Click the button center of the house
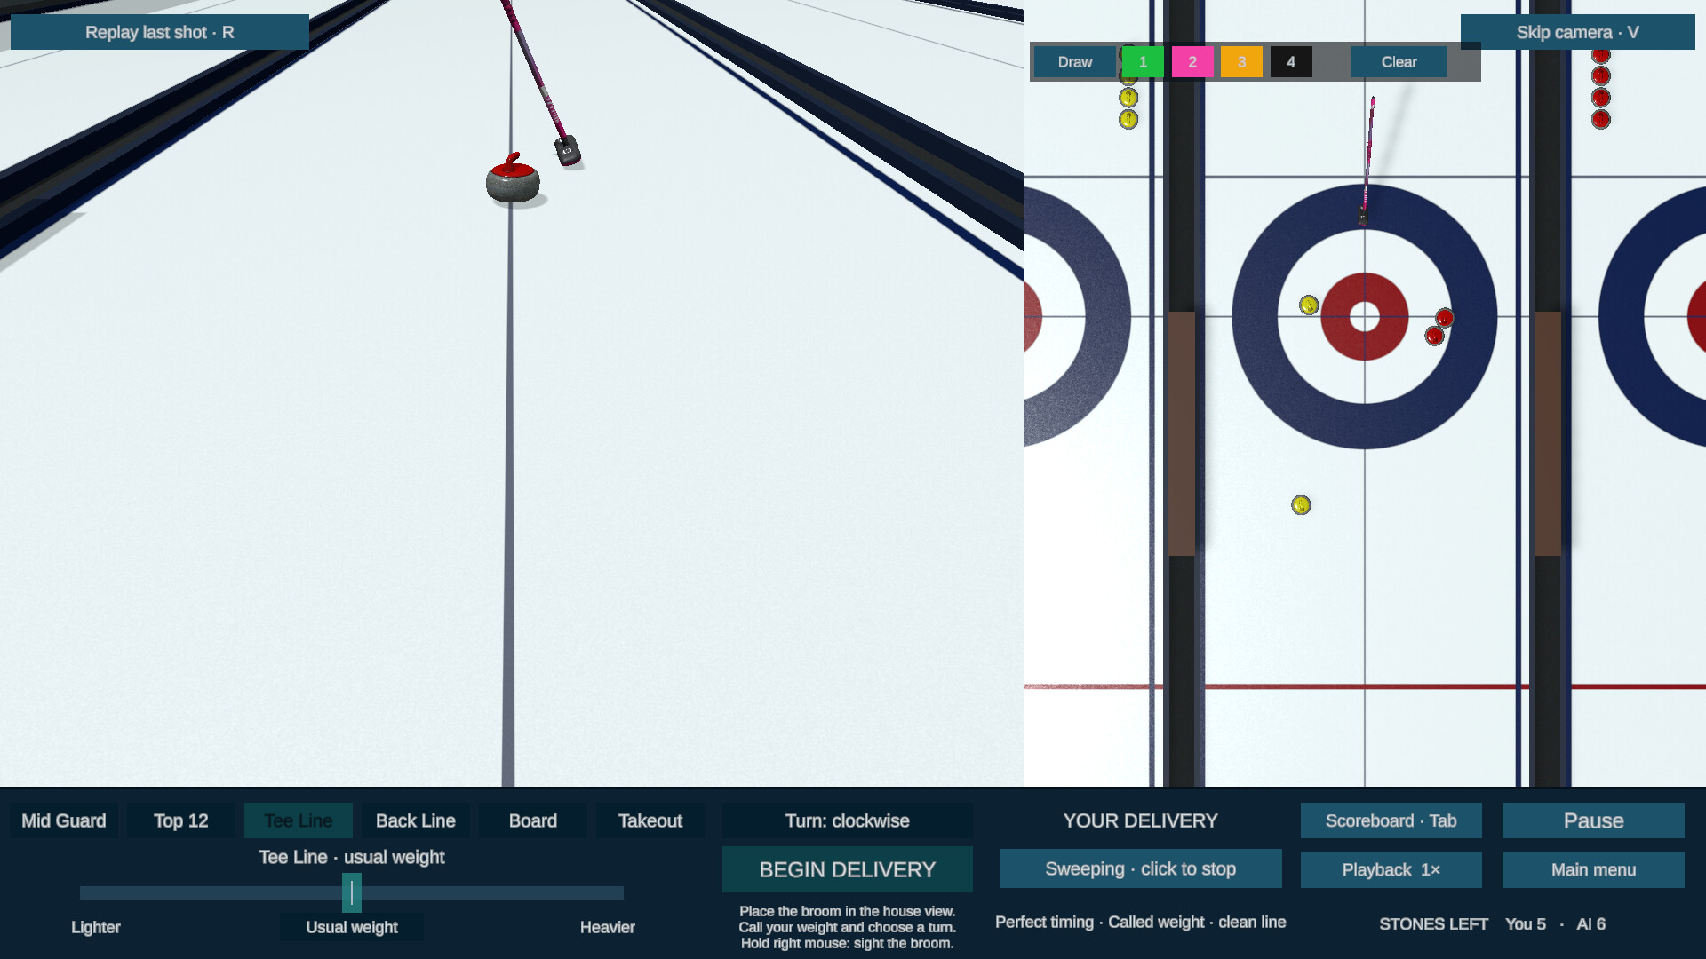This screenshot has height=959, width=1706. click(1365, 316)
